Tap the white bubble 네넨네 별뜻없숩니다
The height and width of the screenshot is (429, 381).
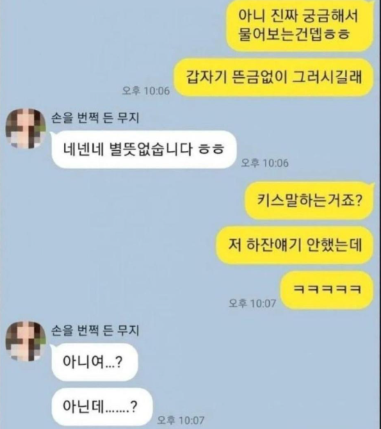(144, 149)
